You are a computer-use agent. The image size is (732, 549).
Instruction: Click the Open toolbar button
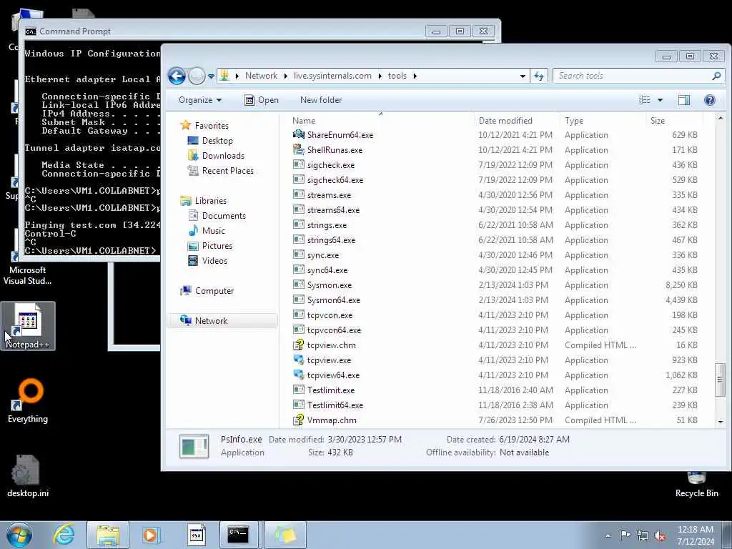coord(262,100)
